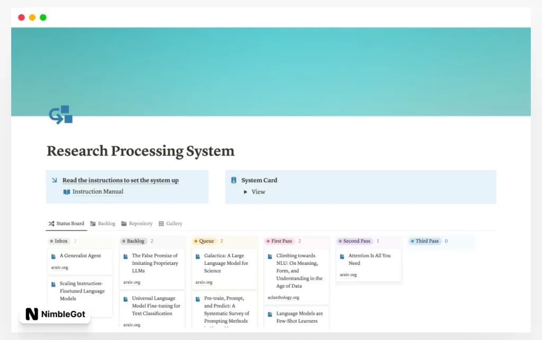Open the Climbing towards NLU card

(x=296, y=276)
